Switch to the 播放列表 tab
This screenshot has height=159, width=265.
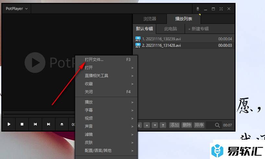[x=184, y=19]
